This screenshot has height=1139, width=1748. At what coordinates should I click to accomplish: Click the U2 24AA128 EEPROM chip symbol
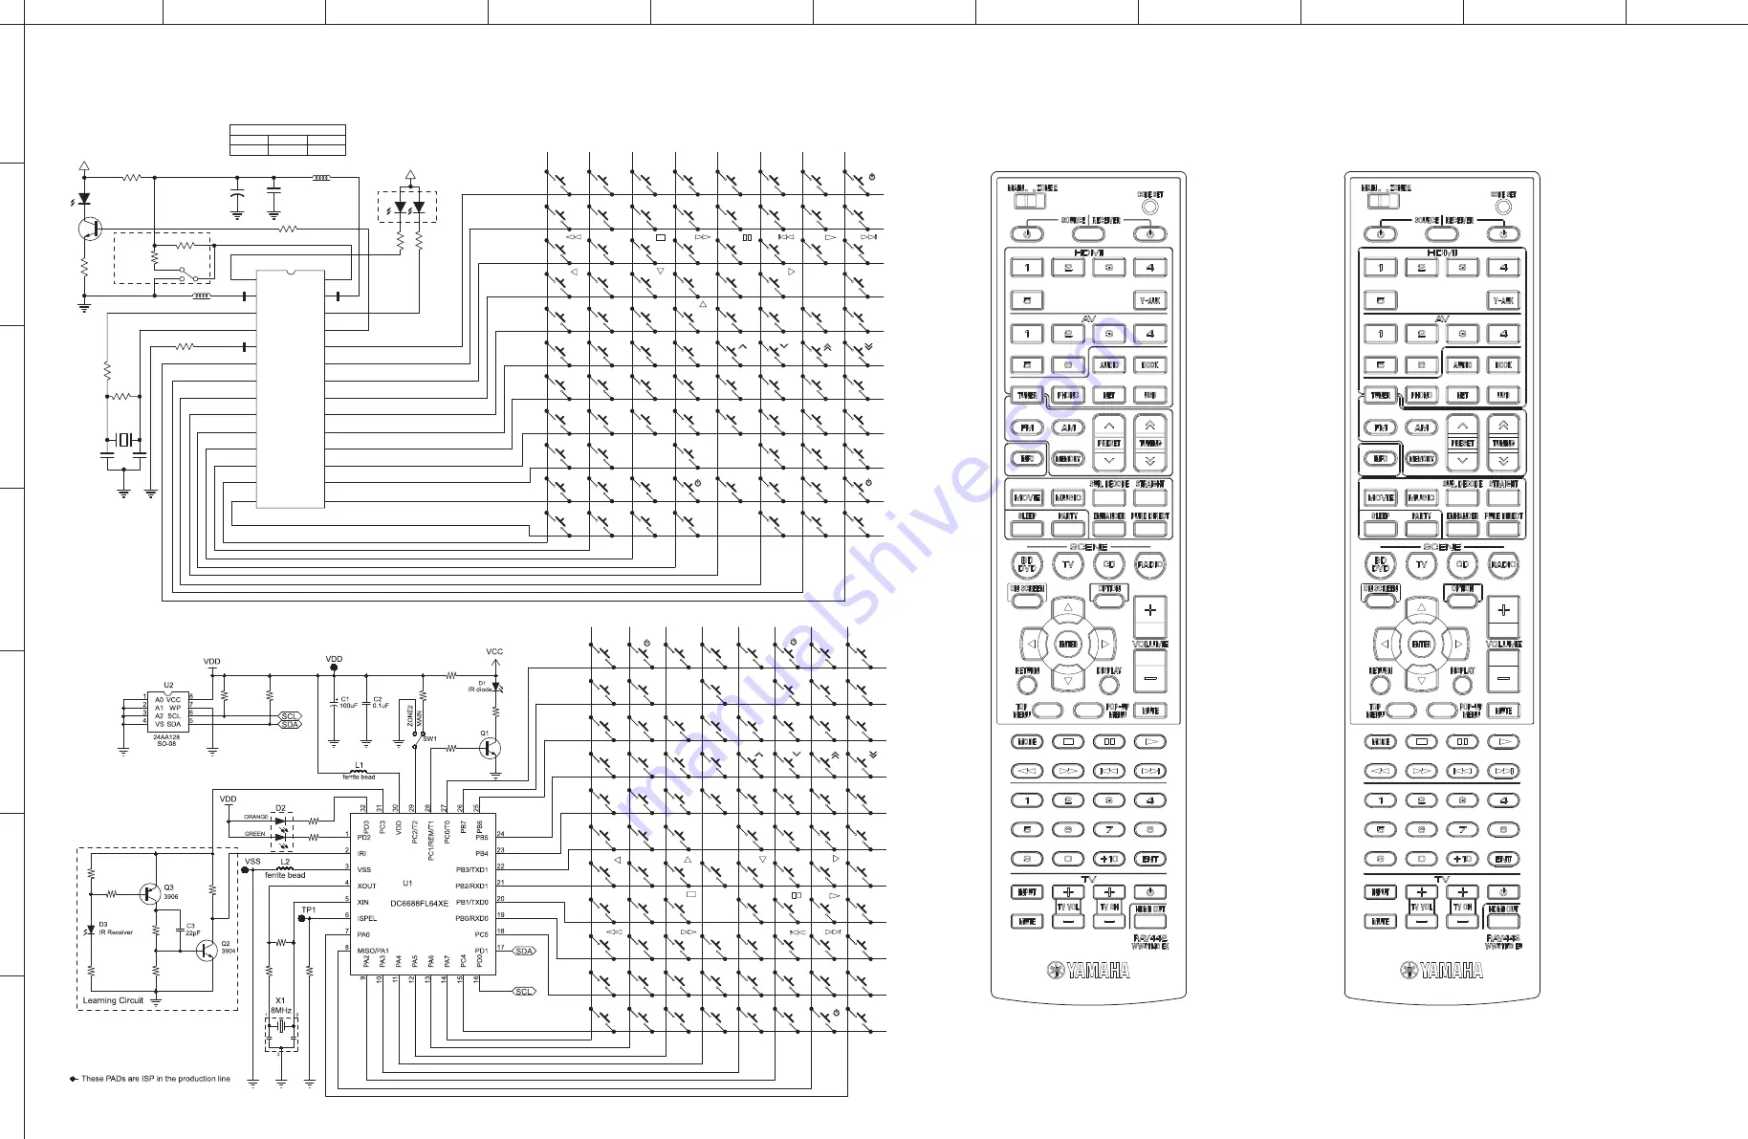pyautogui.click(x=168, y=712)
